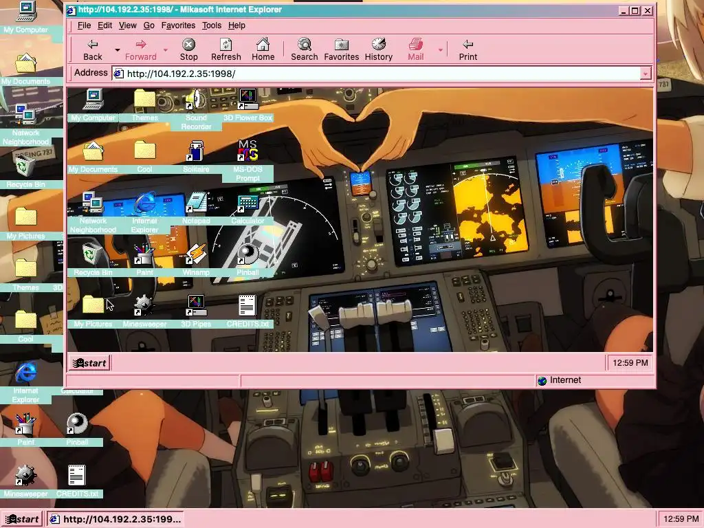704x528 pixels.
Task: Select outer desktop Recycle Bin icon
Action: click(x=25, y=172)
